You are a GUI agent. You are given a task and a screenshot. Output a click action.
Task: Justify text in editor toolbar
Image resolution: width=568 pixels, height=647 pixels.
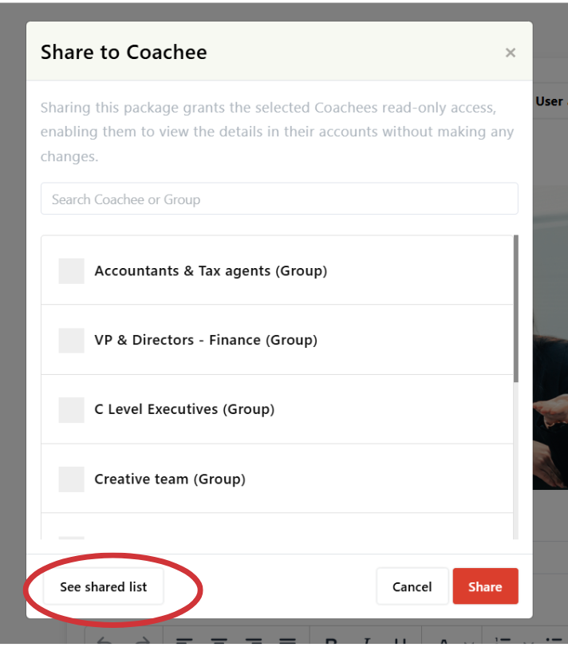point(288,641)
